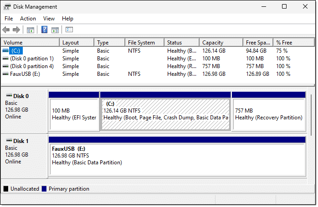The height and width of the screenshot is (207, 318).
Task: Select the (Disk 0 partition 4) volume row
Action: pyautogui.click(x=157, y=66)
